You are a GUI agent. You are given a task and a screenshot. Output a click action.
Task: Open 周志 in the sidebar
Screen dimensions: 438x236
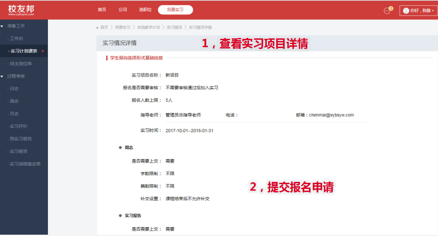click(14, 101)
